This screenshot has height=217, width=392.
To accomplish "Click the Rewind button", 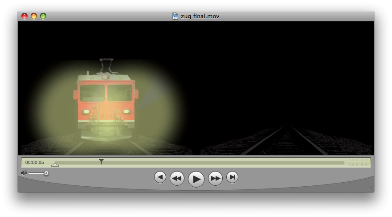I will 177,178.
